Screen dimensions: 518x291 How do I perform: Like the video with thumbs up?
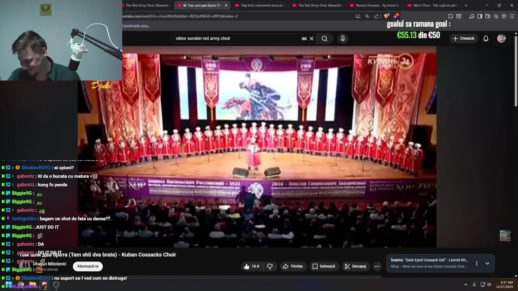click(x=251, y=266)
